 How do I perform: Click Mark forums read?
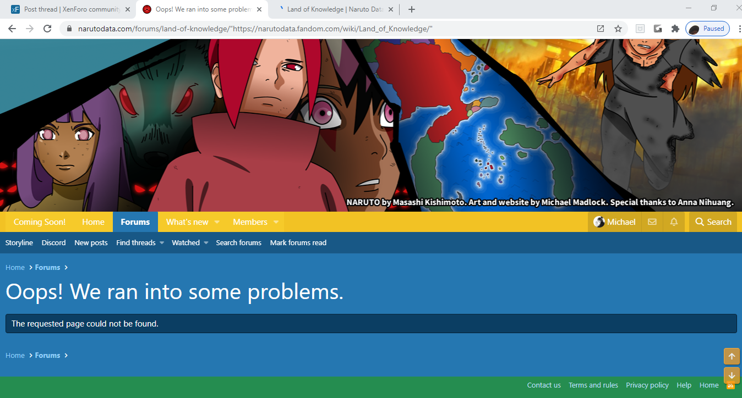point(298,242)
